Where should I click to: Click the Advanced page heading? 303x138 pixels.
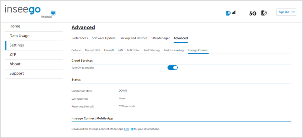pyautogui.click(x=83, y=27)
